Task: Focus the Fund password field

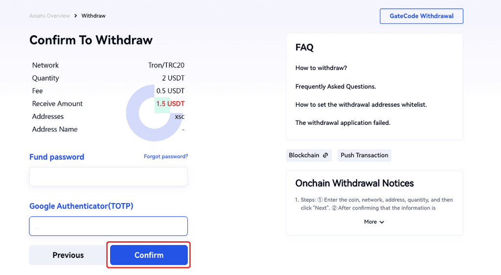Action: [108, 177]
